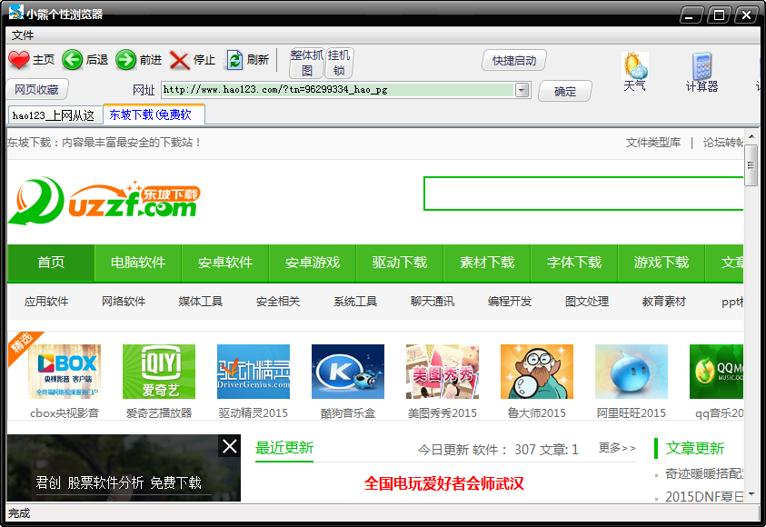
Task: Click the 挂机锁 button
Action: [339, 63]
